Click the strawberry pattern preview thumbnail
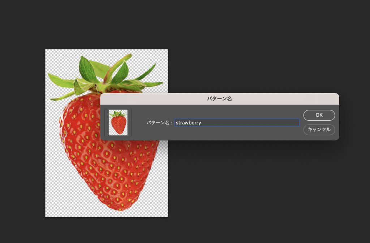Screen dimensions: 370x243 point(118,122)
